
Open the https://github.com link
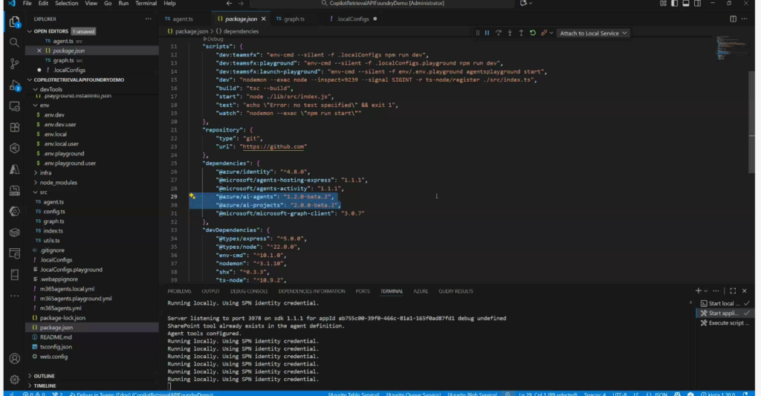pos(273,146)
